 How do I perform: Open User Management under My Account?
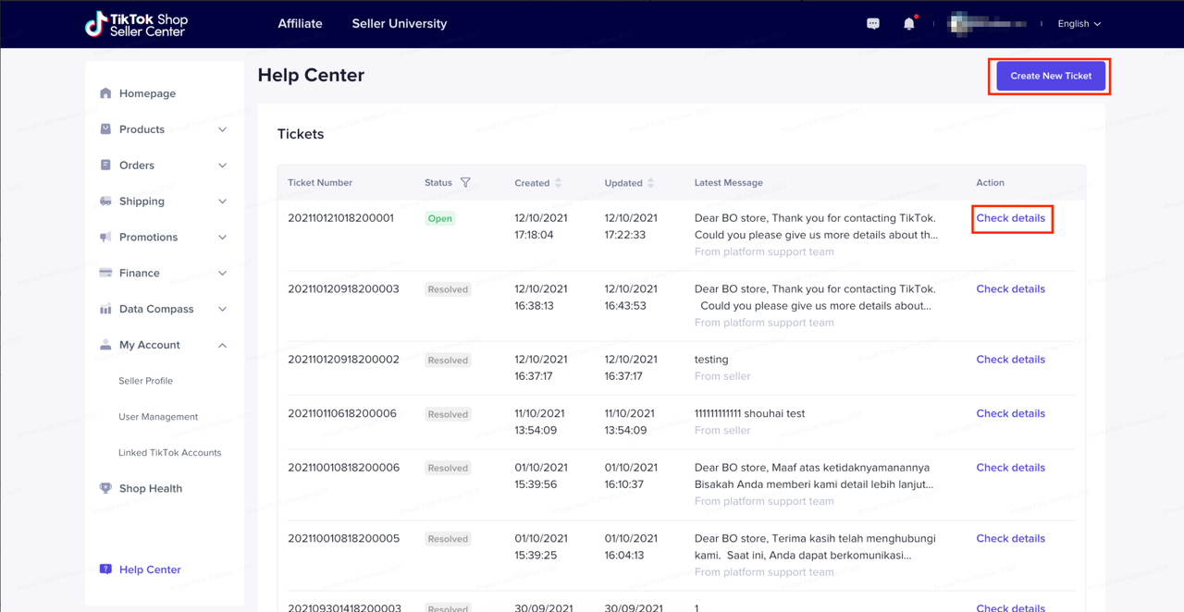[x=158, y=417]
